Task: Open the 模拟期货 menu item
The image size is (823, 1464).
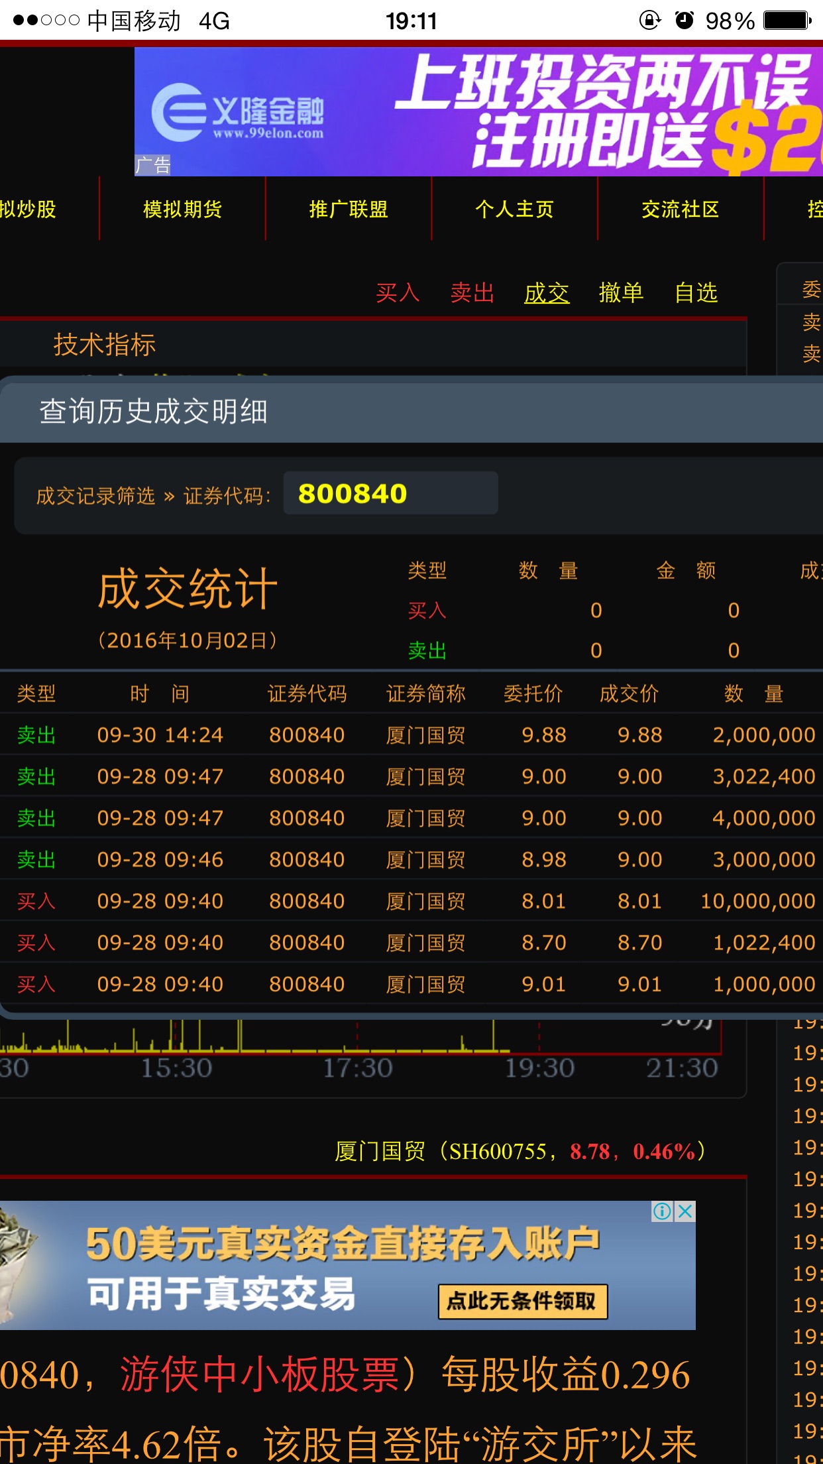Action: point(182,210)
